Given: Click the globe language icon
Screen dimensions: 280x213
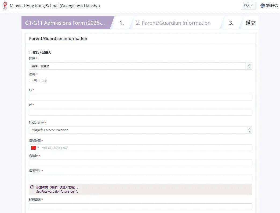Looking at the screenshot, I should (x=263, y=6).
